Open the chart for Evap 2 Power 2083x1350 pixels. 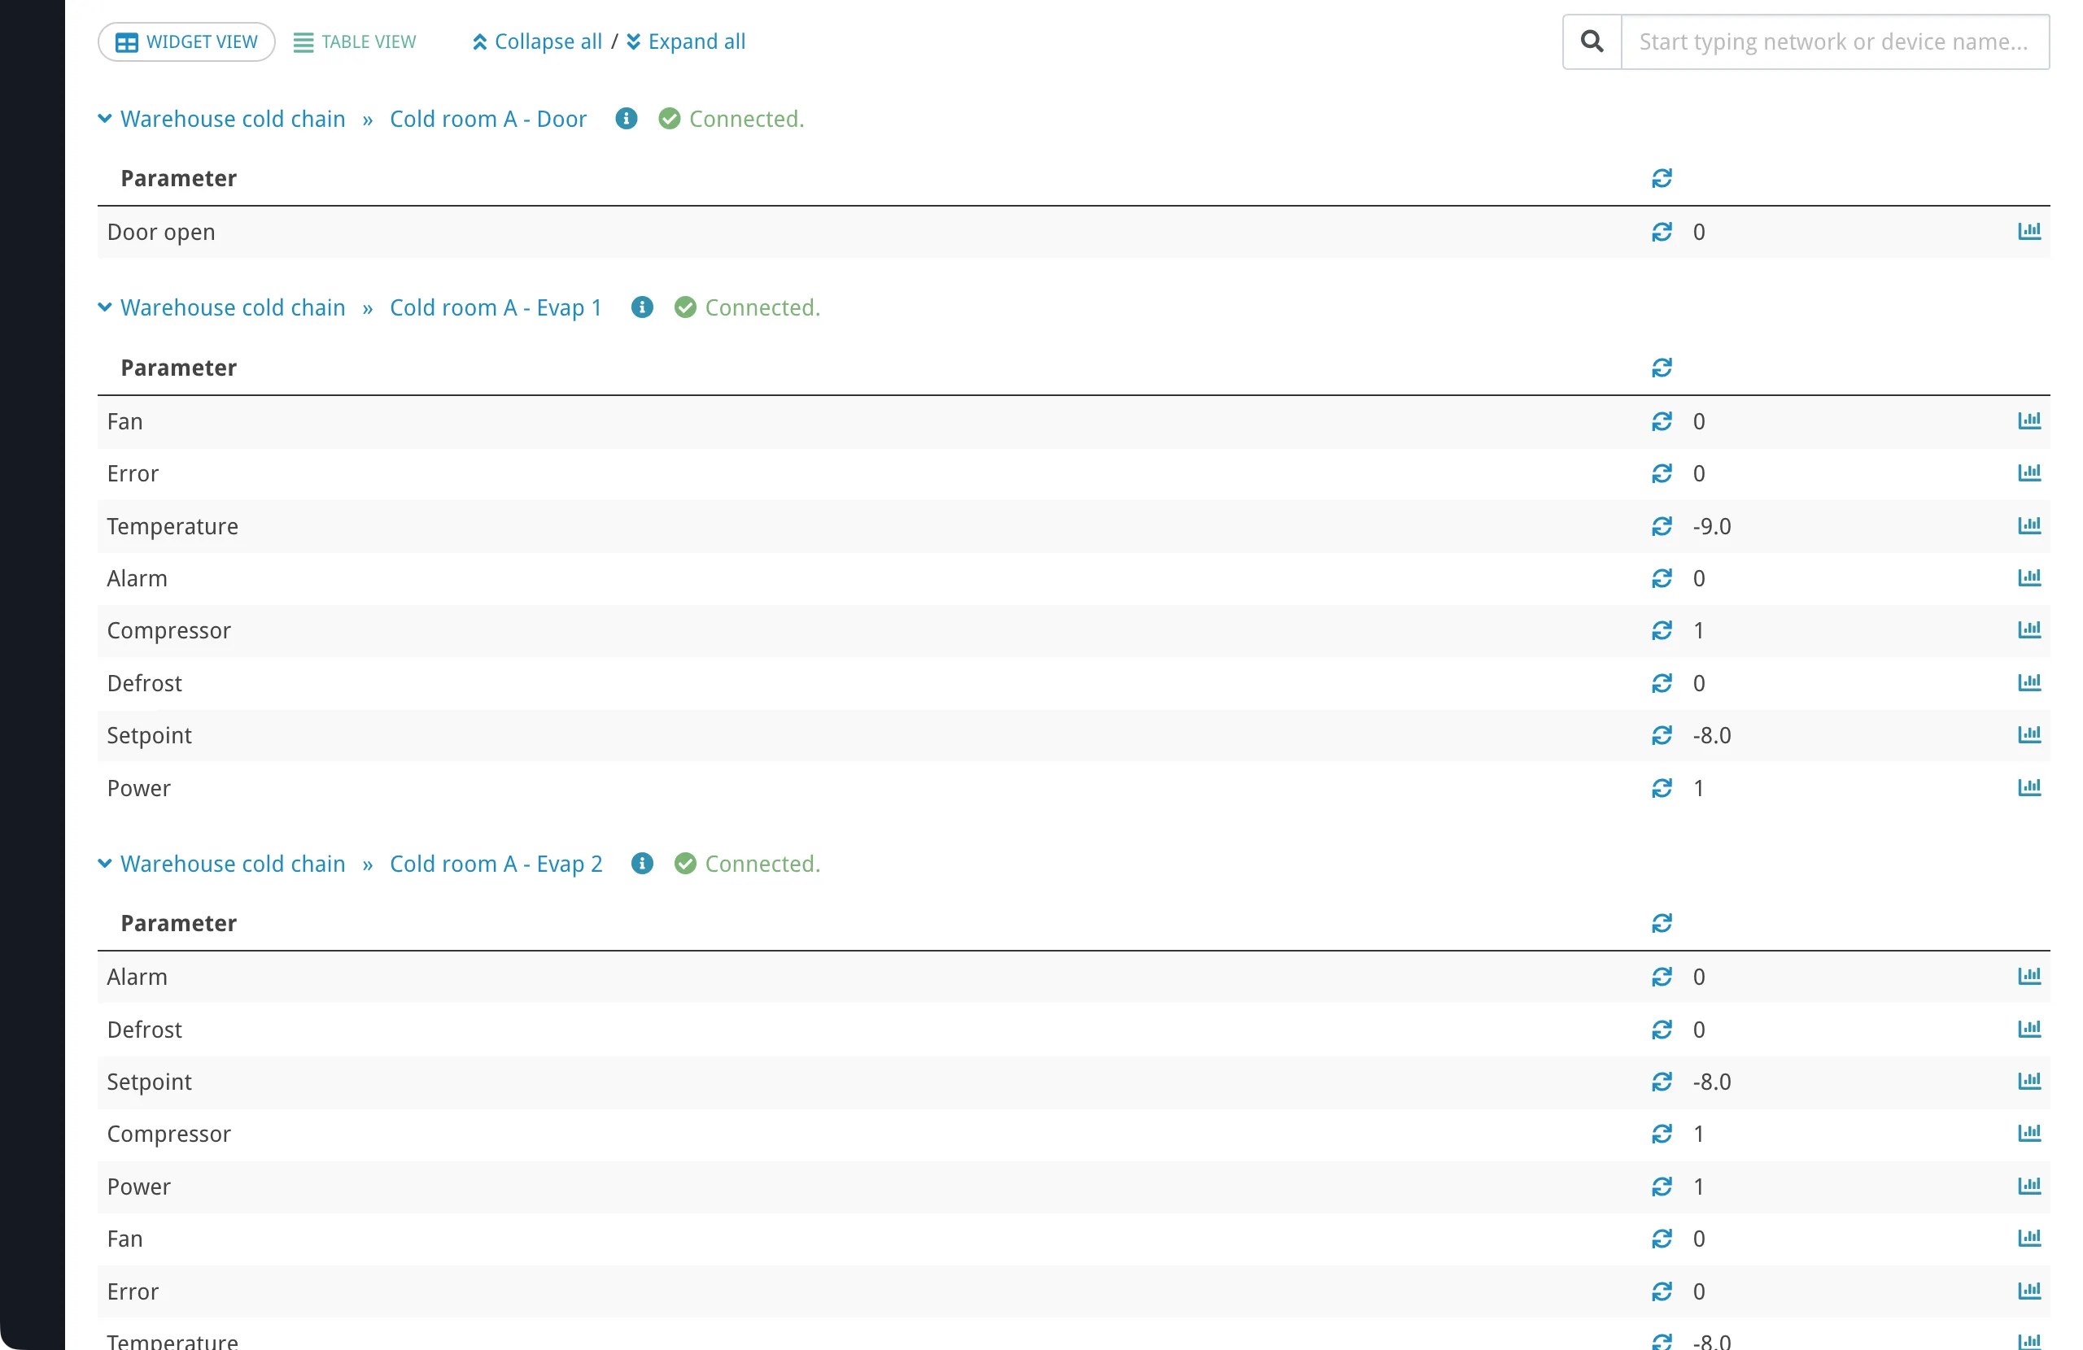(x=2028, y=1186)
